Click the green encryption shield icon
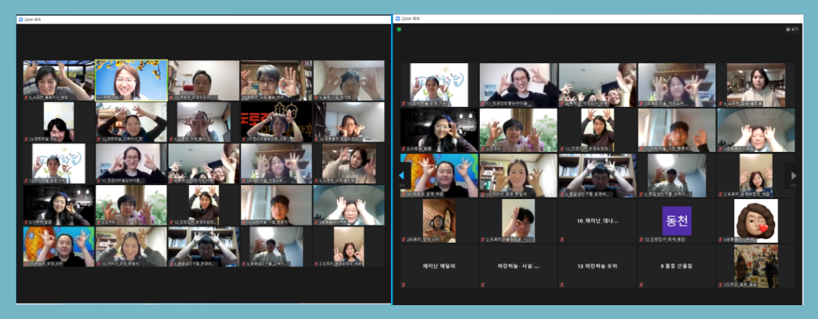The height and width of the screenshot is (319, 818). pyautogui.click(x=399, y=29)
